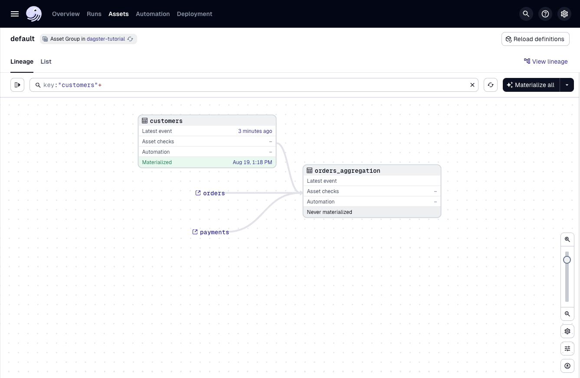This screenshot has width=580, height=378.
Task: Adjust the zoom level slider handle
Action: tap(567, 260)
